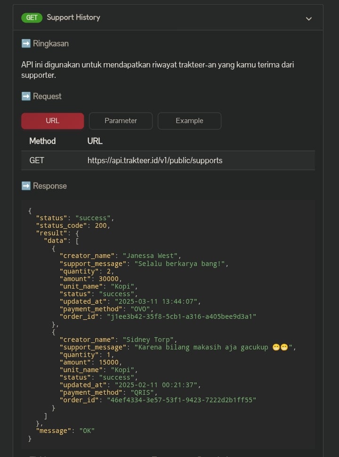Viewport: 339px width, 457px height.
Task: Click the Support History header title
Action: pyautogui.click(x=73, y=17)
